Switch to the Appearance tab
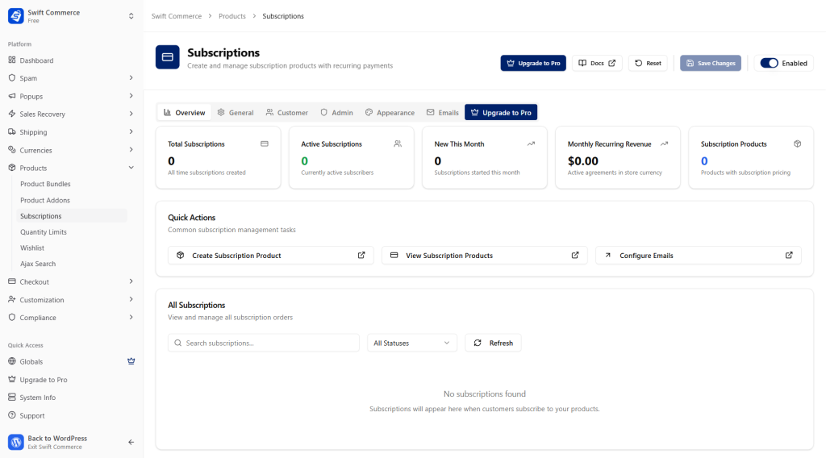 point(390,113)
